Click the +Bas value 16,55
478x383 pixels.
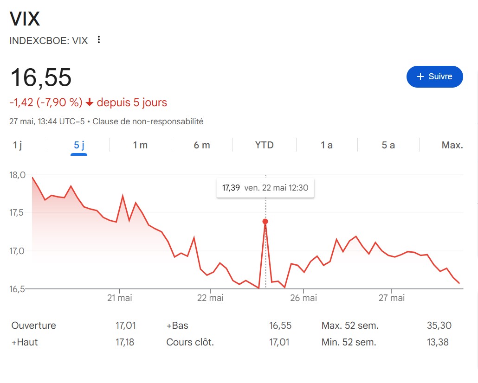pos(280,326)
